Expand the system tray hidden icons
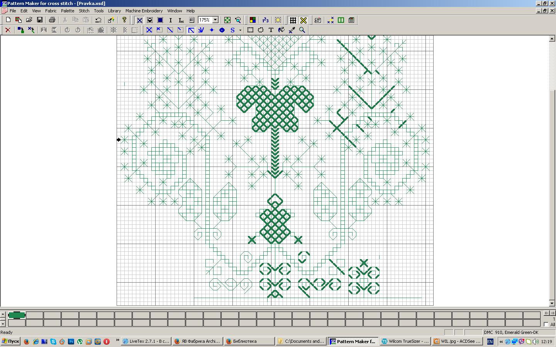556x347 pixels. click(x=501, y=342)
